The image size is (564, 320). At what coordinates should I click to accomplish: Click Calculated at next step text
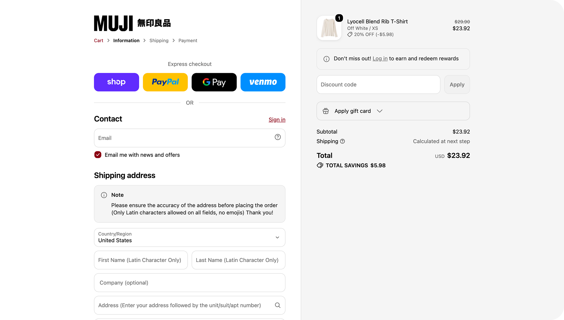coord(441,141)
